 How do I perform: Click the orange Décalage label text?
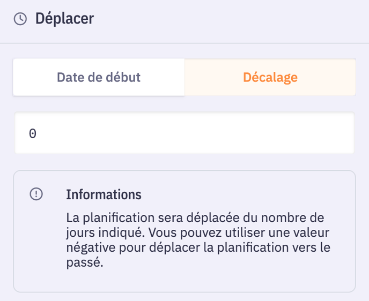pyautogui.click(x=270, y=77)
